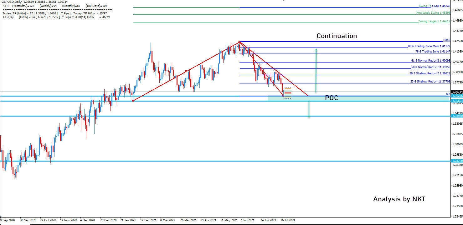Click the POC text label
Viewport: 463px width, 225px height.
pyautogui.click(x=331, y=98)
